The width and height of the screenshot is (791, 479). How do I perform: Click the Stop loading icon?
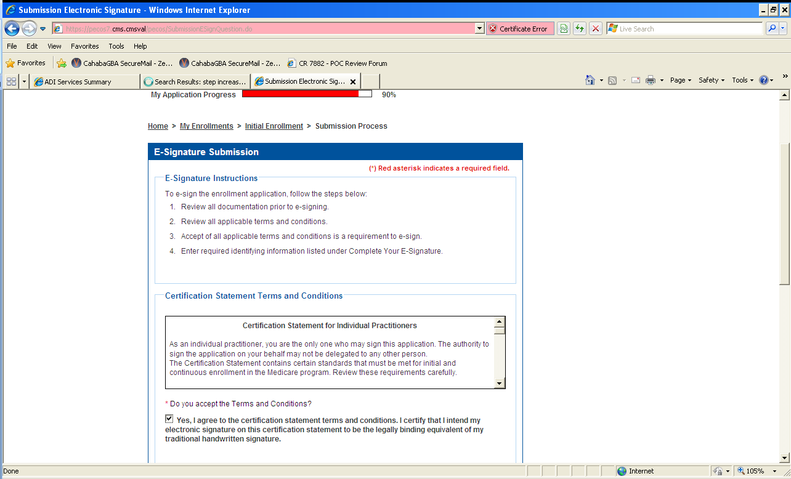click(596, 29)
